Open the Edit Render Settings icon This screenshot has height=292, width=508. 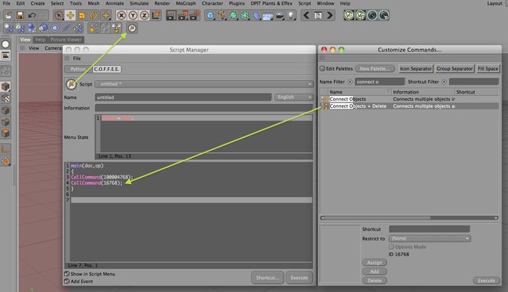pos(195,15)
